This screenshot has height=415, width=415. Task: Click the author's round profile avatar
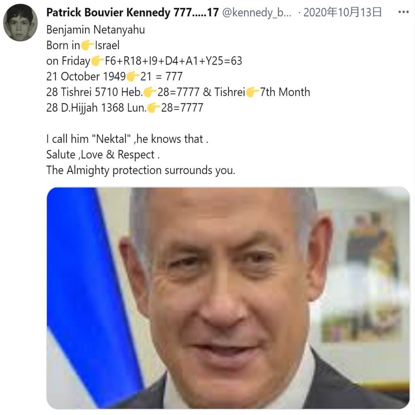tap(20, 23)
